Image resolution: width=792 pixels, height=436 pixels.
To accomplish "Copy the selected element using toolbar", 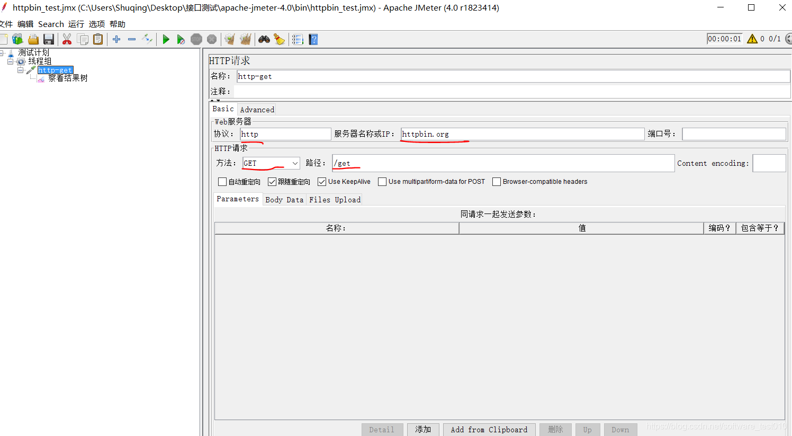I will click(83, 39).
